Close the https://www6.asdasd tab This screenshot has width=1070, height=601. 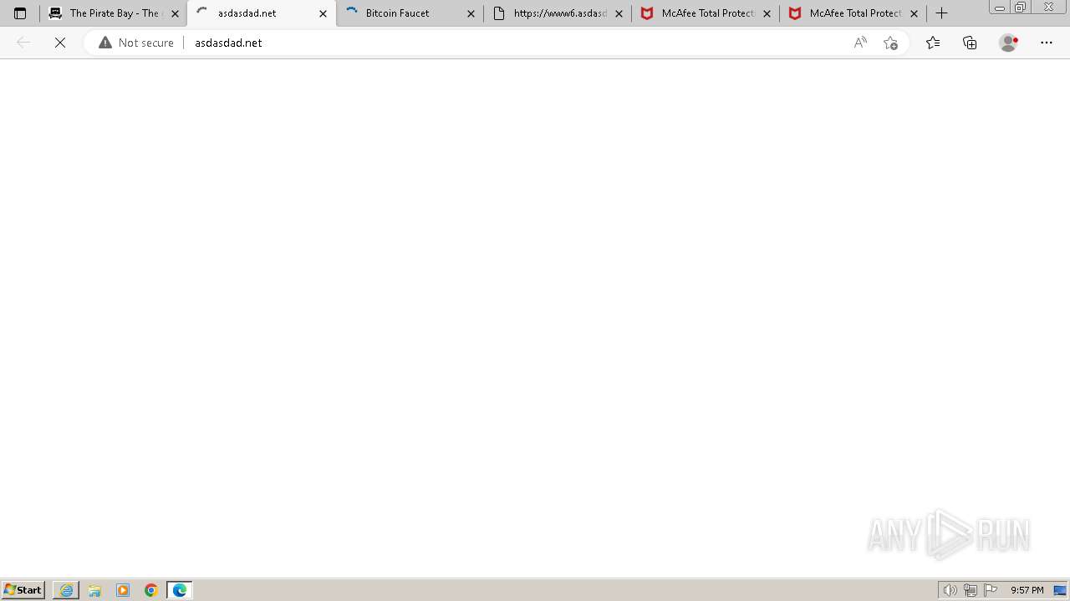(619, 13)
